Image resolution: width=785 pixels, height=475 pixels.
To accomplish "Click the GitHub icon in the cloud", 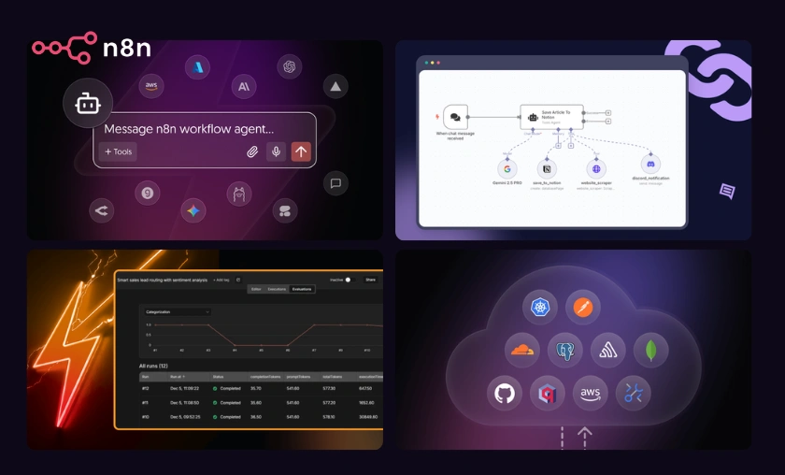I will [x=505, y=394].
